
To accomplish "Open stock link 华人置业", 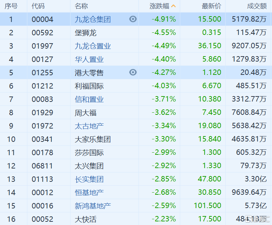I will (89, 59).
